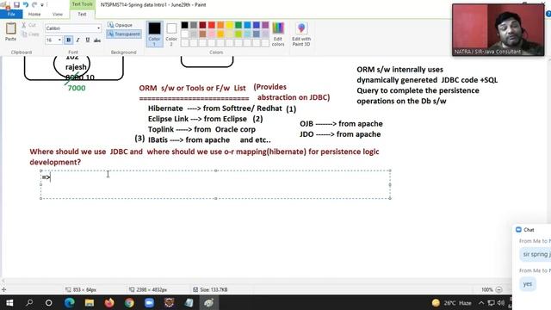Screen dimensions: 551x310
Task: Launch Microsoft Edge from taskbar
Action: coord(69,302)
